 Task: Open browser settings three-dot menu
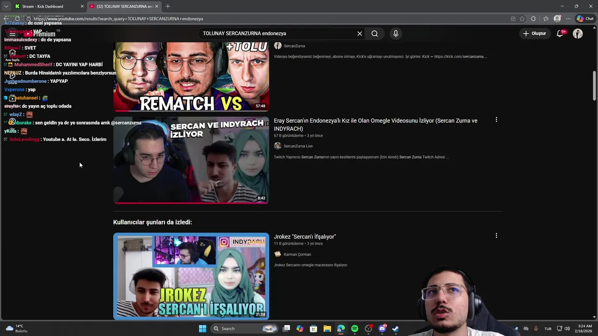568,19
